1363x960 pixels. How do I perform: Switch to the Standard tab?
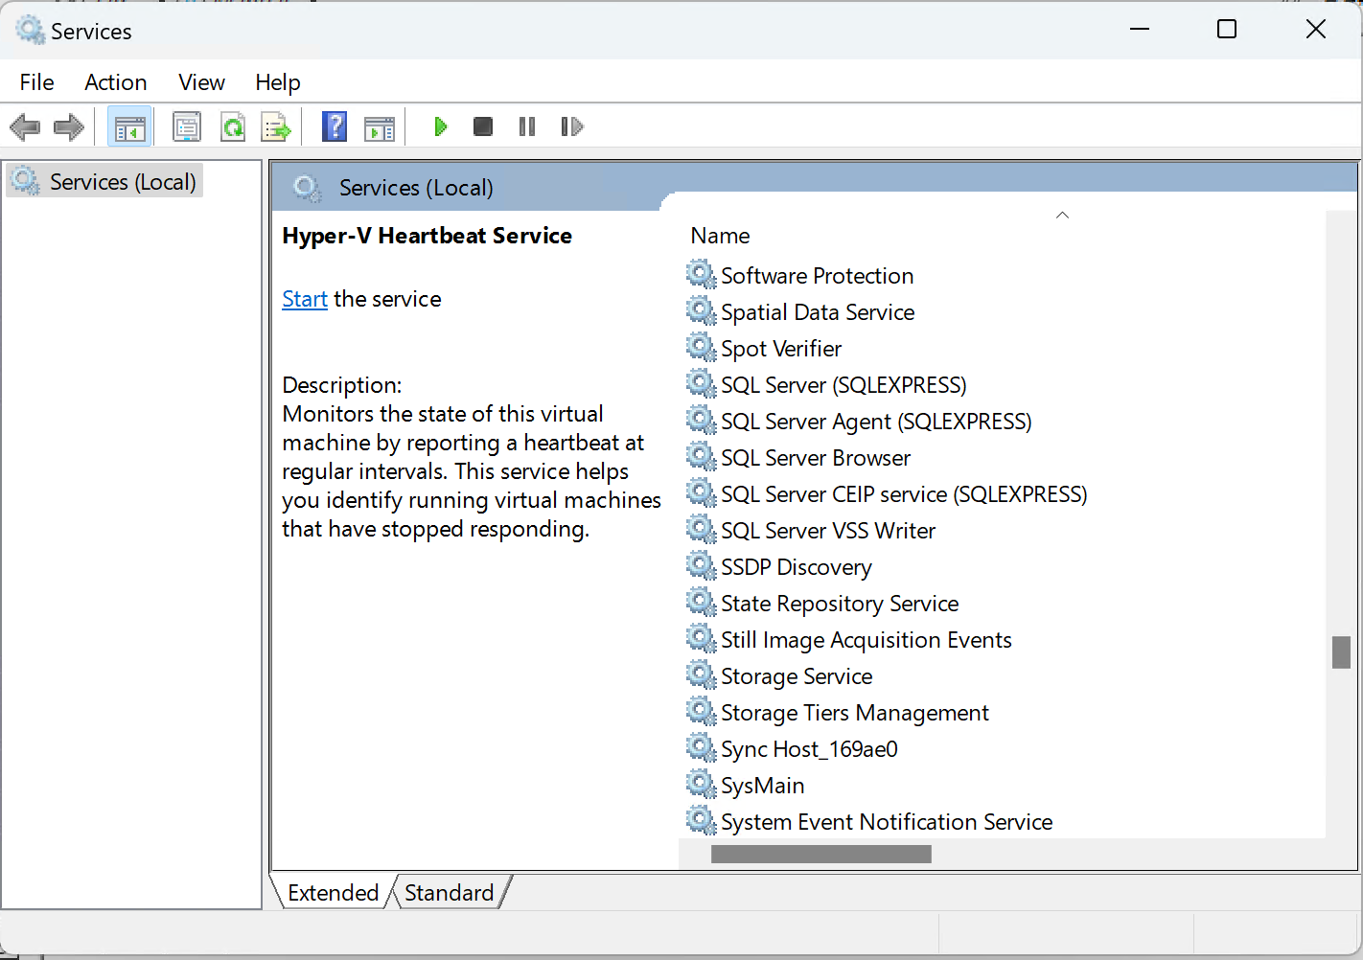click(449, 892)
